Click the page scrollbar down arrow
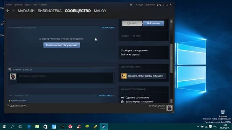Image resolution: width=232 pixels, height=130 pixels. pos(171,101)
